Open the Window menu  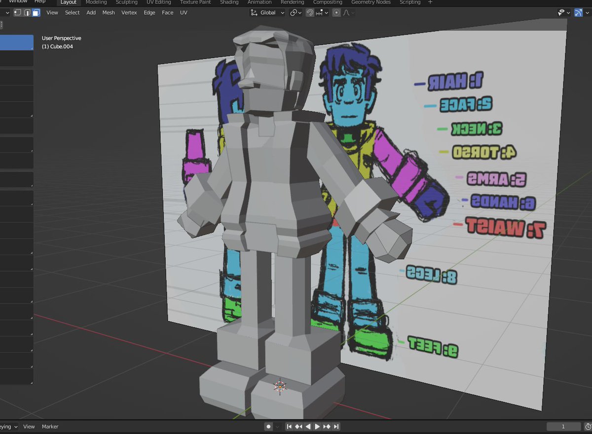18,2
